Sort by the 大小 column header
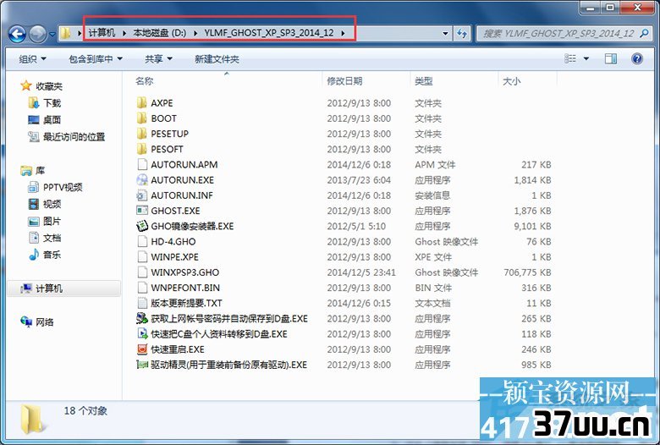 511,81
